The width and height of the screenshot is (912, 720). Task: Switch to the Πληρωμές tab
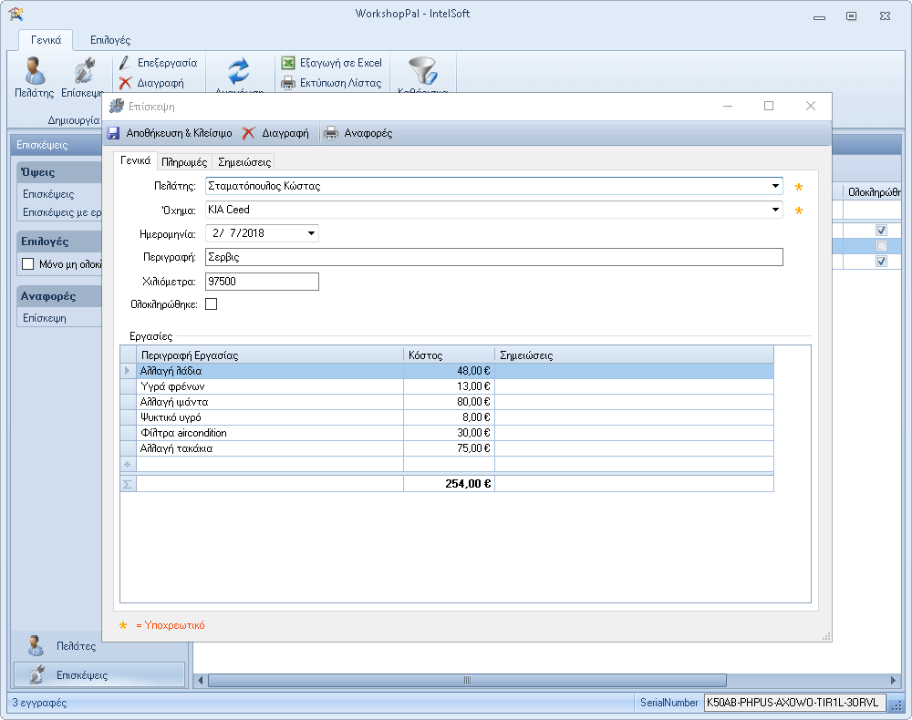pos(184,162)
